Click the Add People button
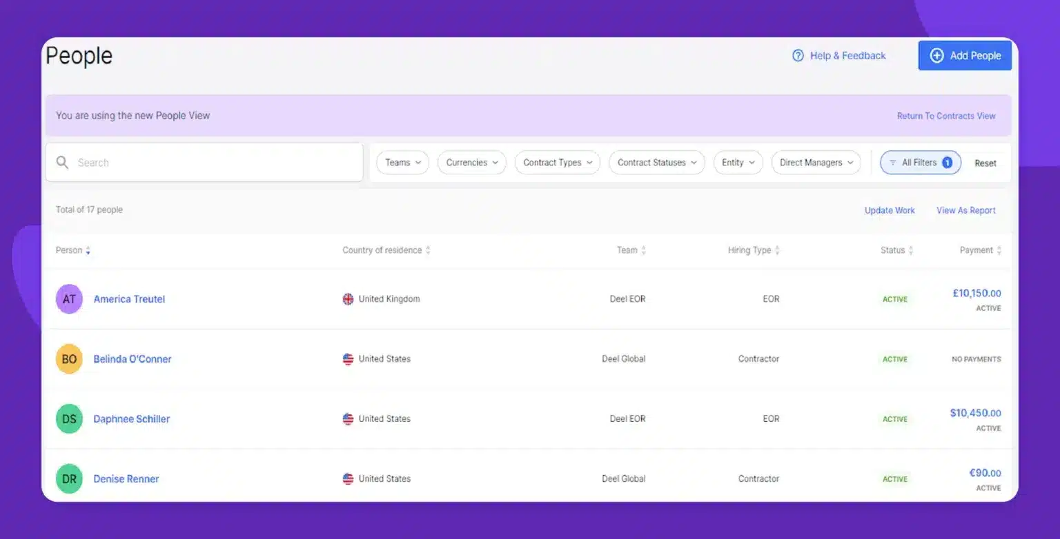The height and width of the screenshot is (539, 1060). tap(965, 56)
